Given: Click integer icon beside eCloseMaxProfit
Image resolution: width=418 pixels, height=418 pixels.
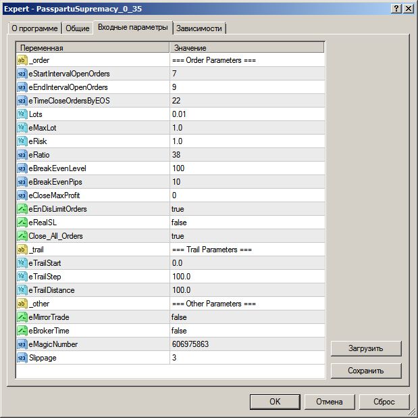Looking at the screenshot, I should (22, 195).
